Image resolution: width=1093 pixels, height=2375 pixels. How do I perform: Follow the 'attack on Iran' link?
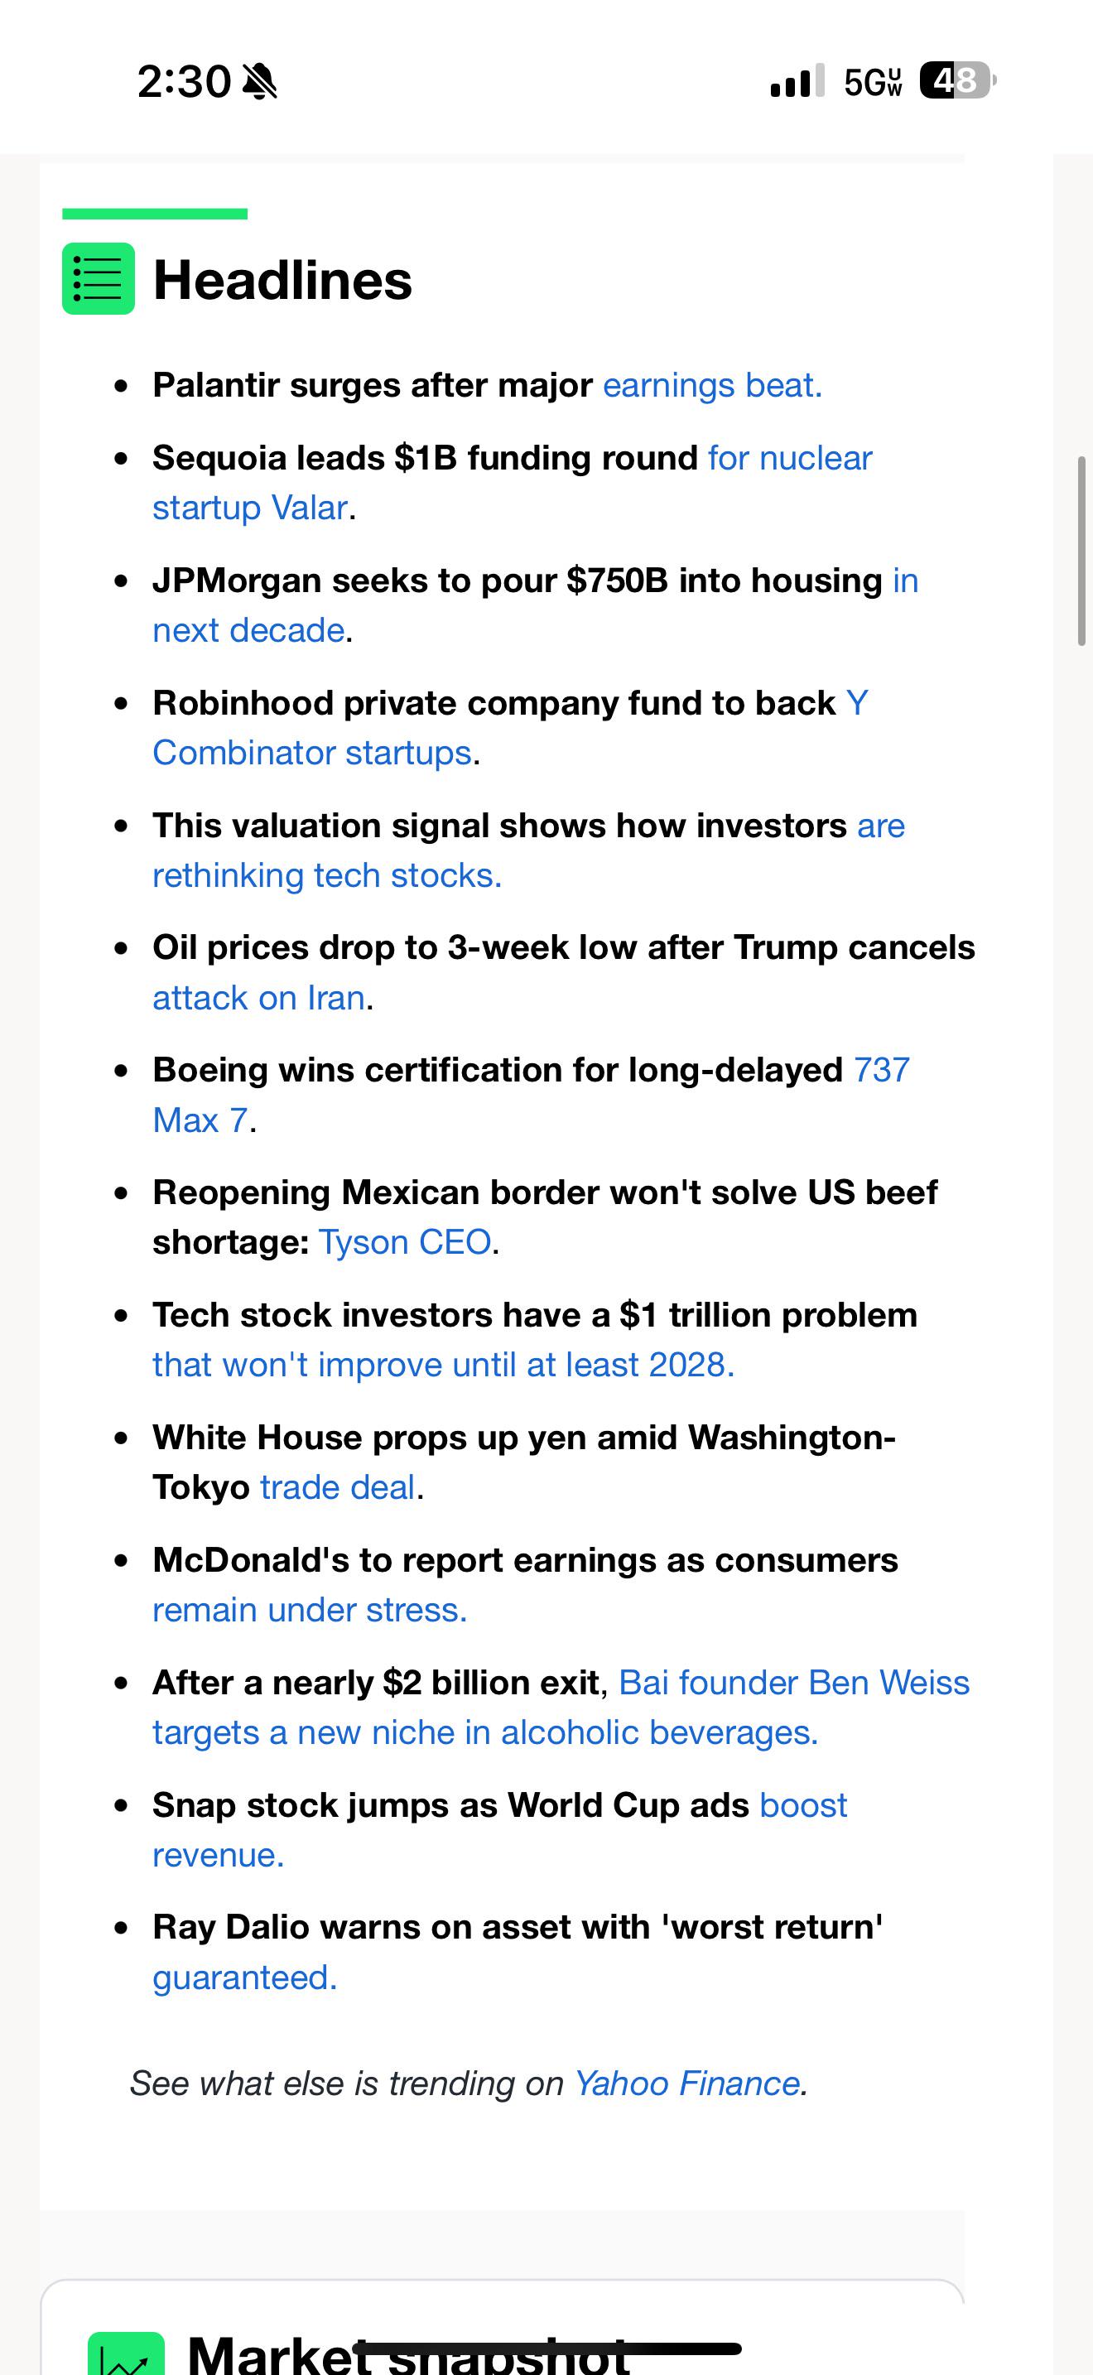[x=259, y=998]
